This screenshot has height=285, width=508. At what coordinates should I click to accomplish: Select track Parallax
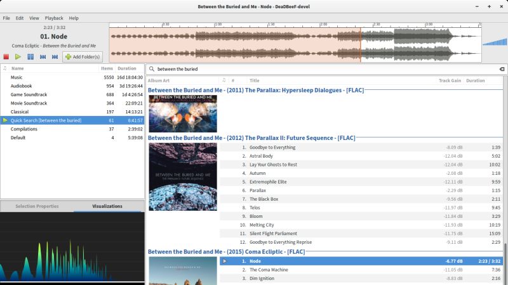361,191
